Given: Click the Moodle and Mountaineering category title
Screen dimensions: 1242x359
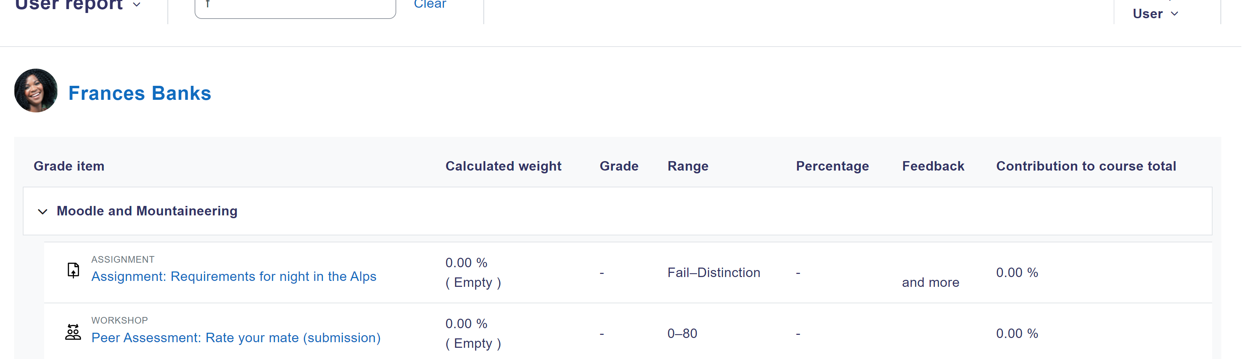Looking at the screenshot, I should coord(147,211).
